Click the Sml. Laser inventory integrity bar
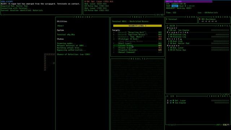The image size is (231, 130). click(220, 100)
